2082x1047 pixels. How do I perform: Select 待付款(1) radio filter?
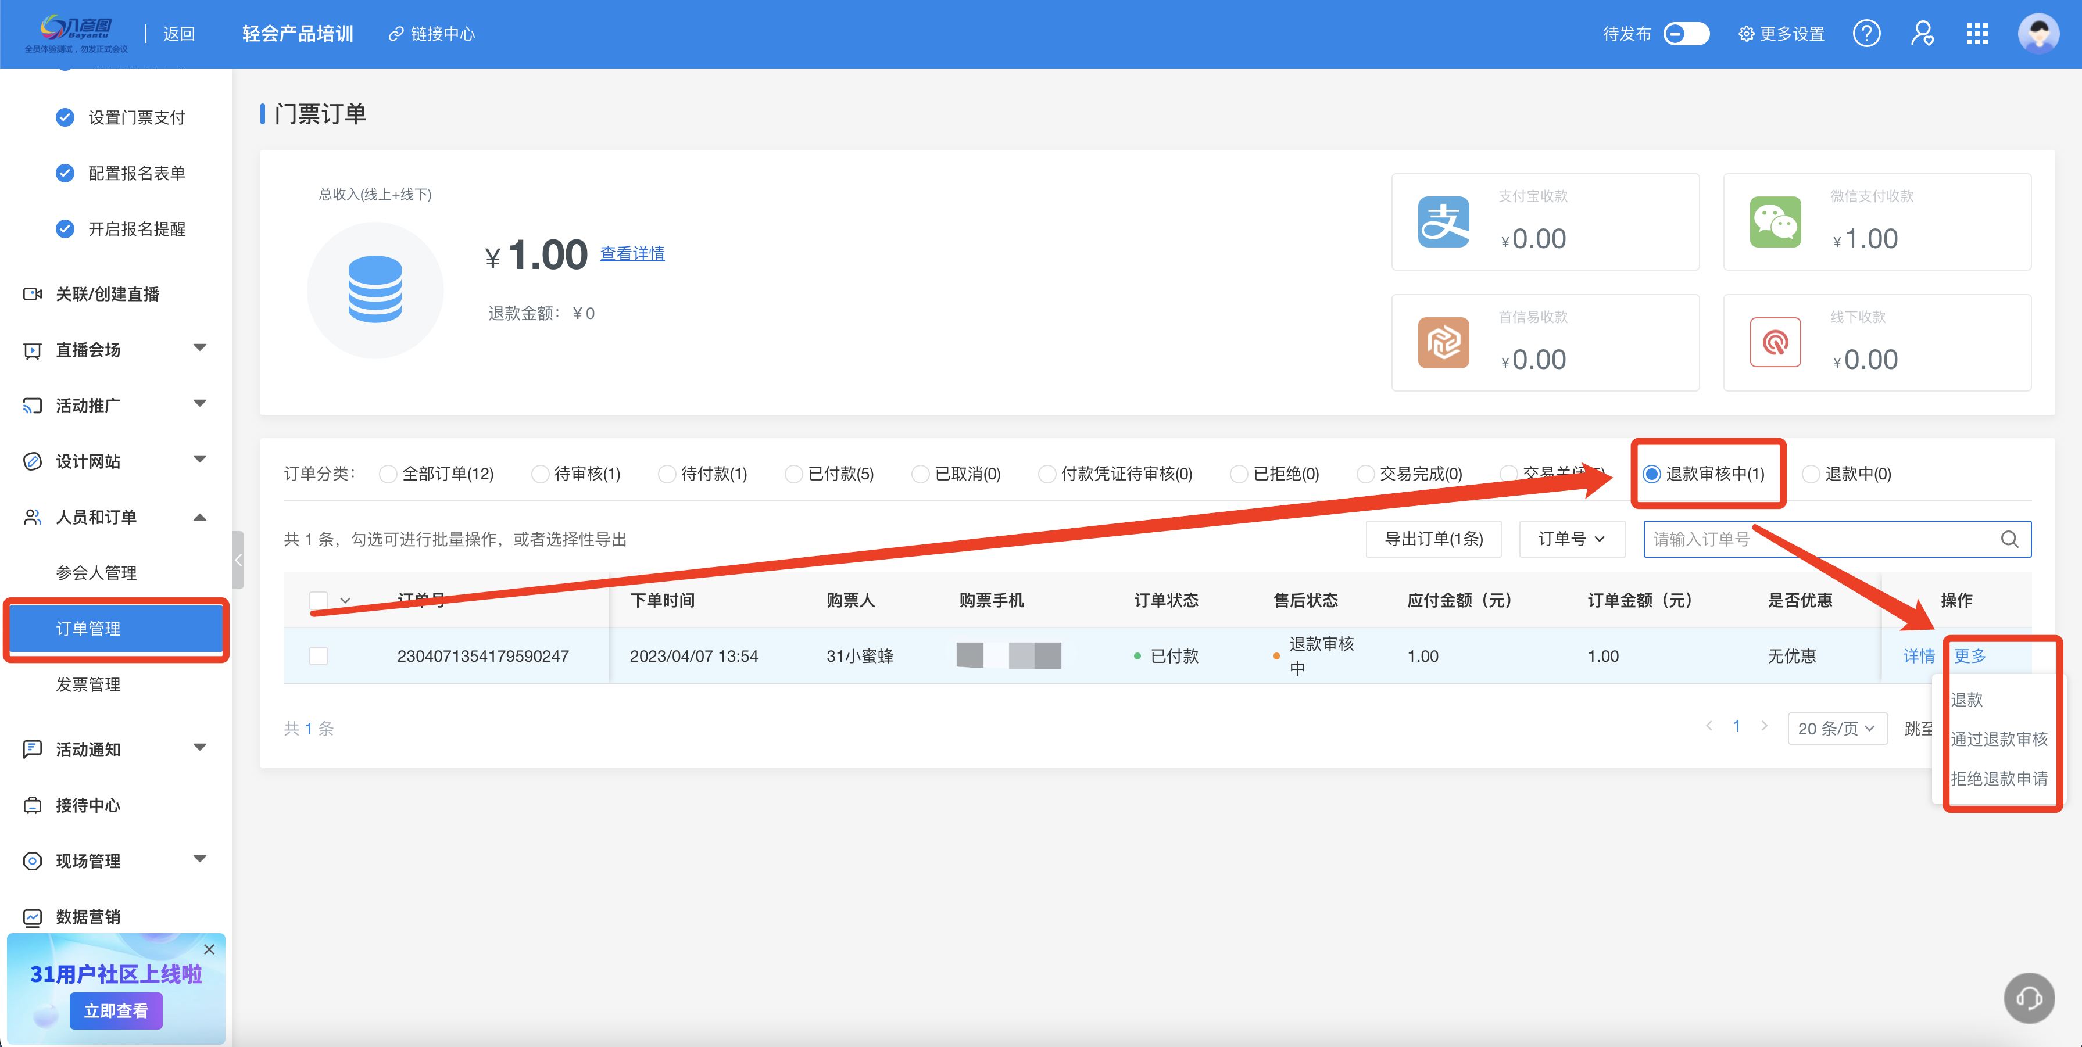click(x=668, y=474)
